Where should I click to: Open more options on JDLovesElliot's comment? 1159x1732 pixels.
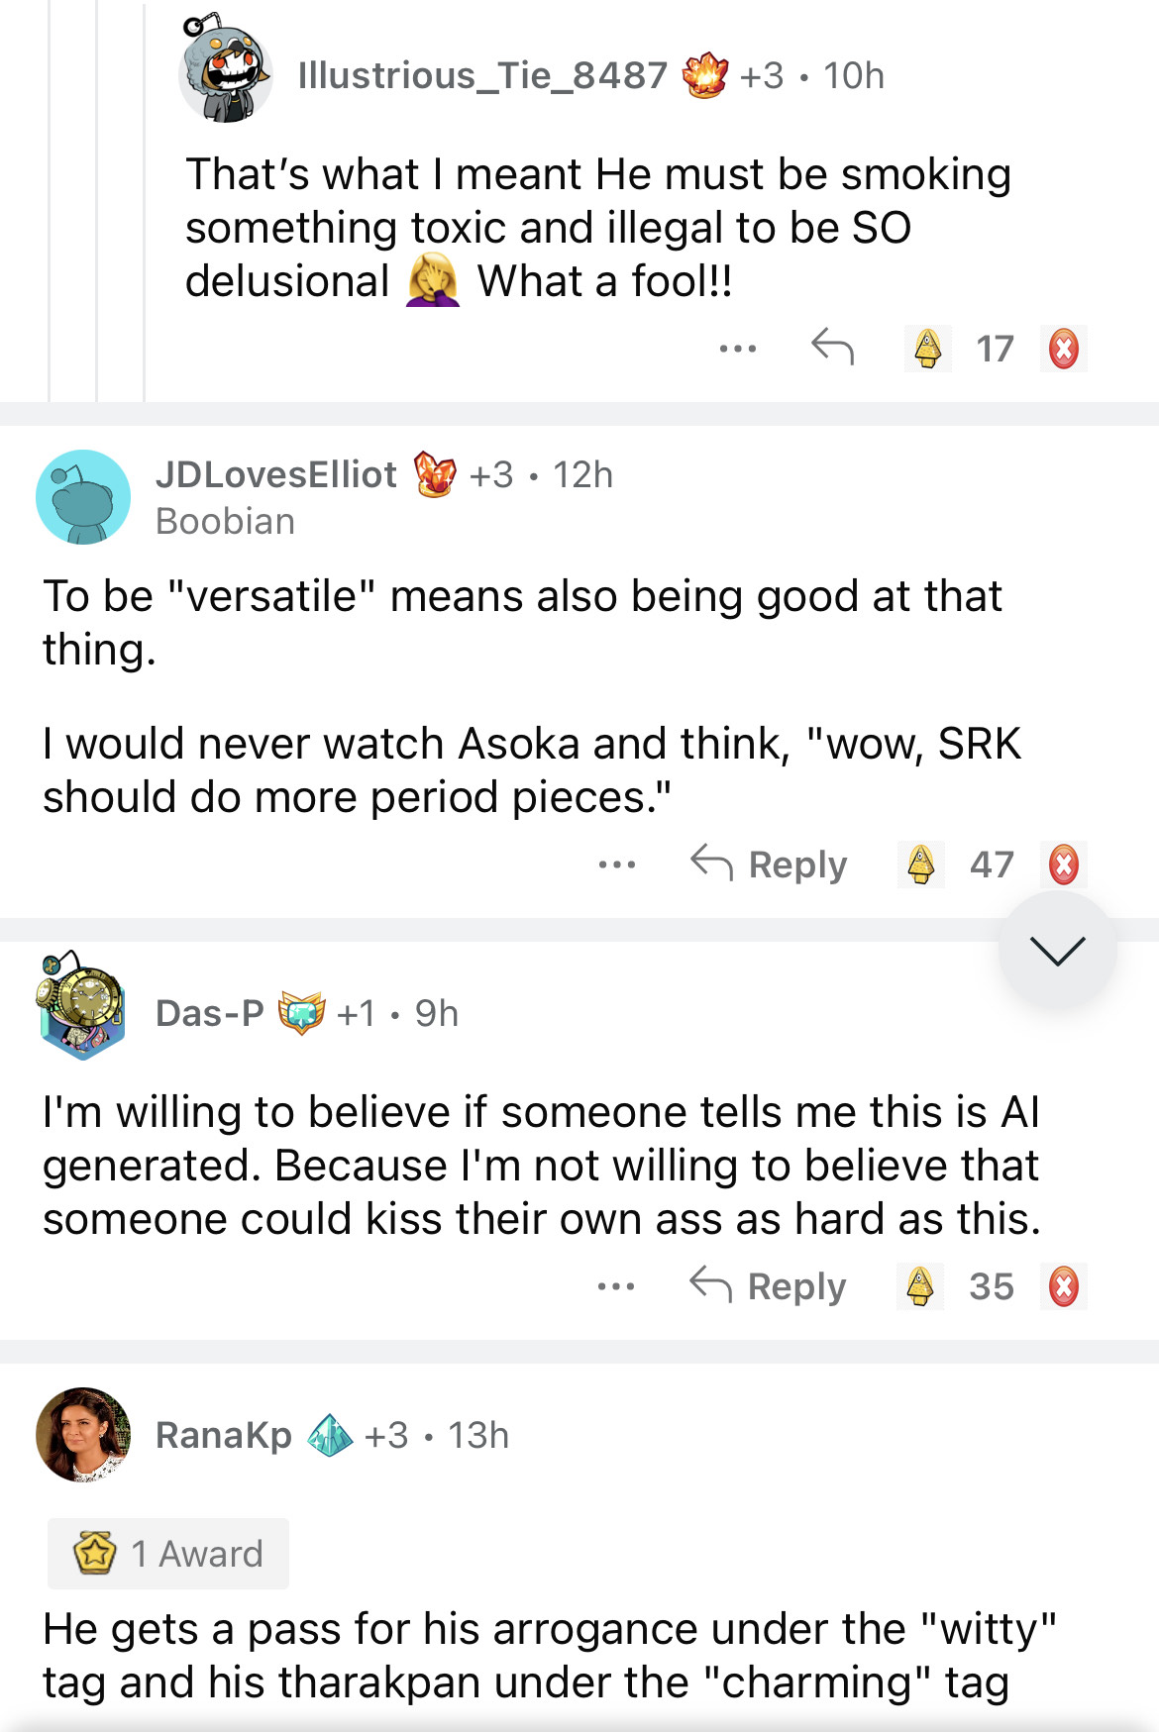tap(616, 865)
